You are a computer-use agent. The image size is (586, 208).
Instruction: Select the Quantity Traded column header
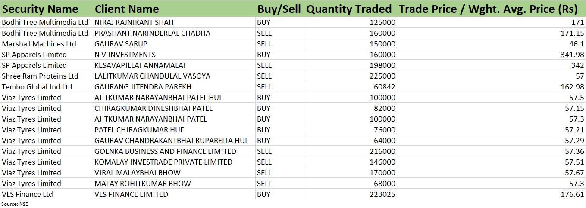[x=349, y=9]
